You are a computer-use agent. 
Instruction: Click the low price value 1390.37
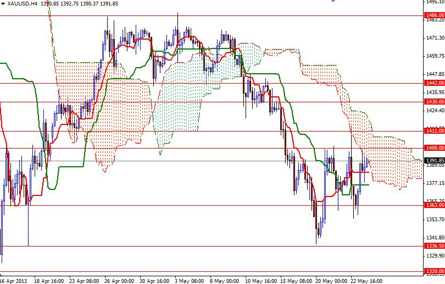(90, 4)
